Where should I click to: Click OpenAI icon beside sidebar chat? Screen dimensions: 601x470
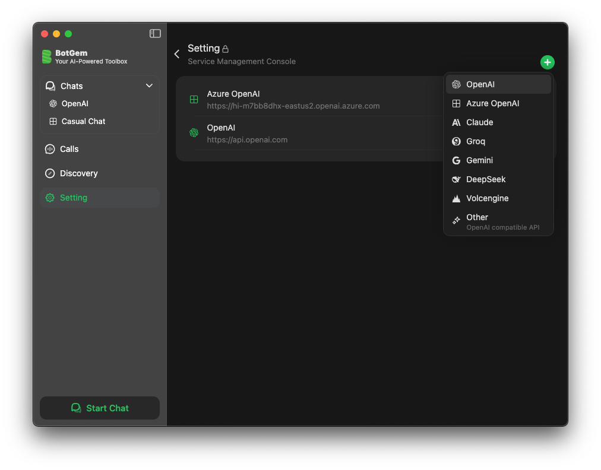coord(53,103)
